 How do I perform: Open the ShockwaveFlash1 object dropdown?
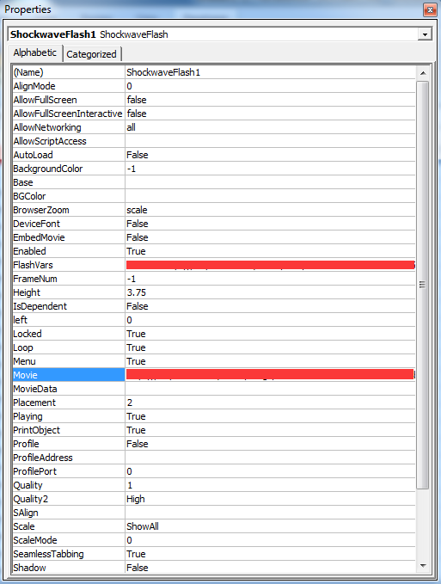pyautogui.click(x=425, y=34)
